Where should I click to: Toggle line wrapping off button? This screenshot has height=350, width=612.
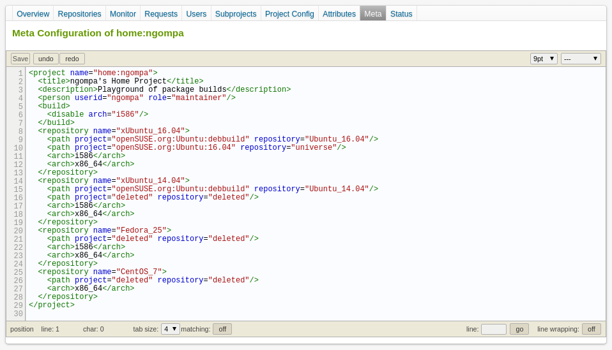[592, 329]
